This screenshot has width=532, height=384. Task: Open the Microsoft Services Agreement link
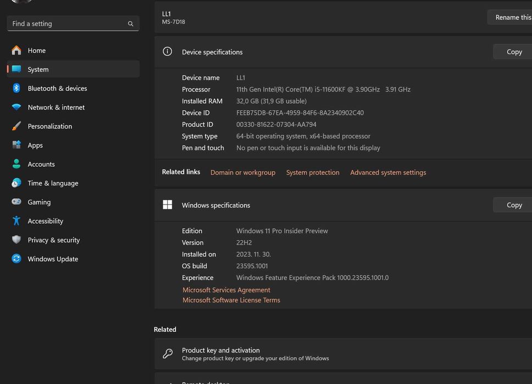click(x=226, y=290)
